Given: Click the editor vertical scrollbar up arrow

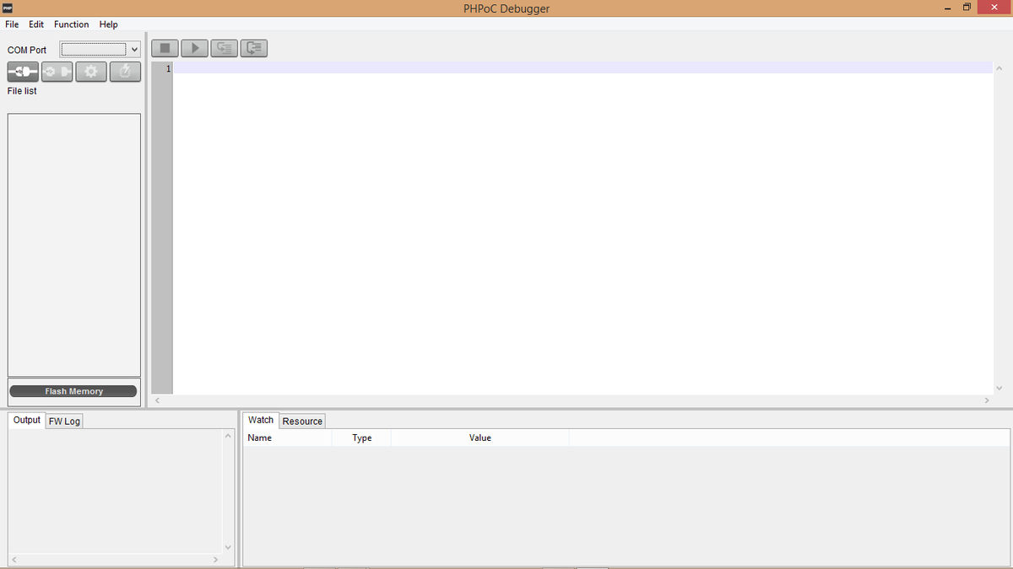Looking at the screenshot, I should pos(999,67).
